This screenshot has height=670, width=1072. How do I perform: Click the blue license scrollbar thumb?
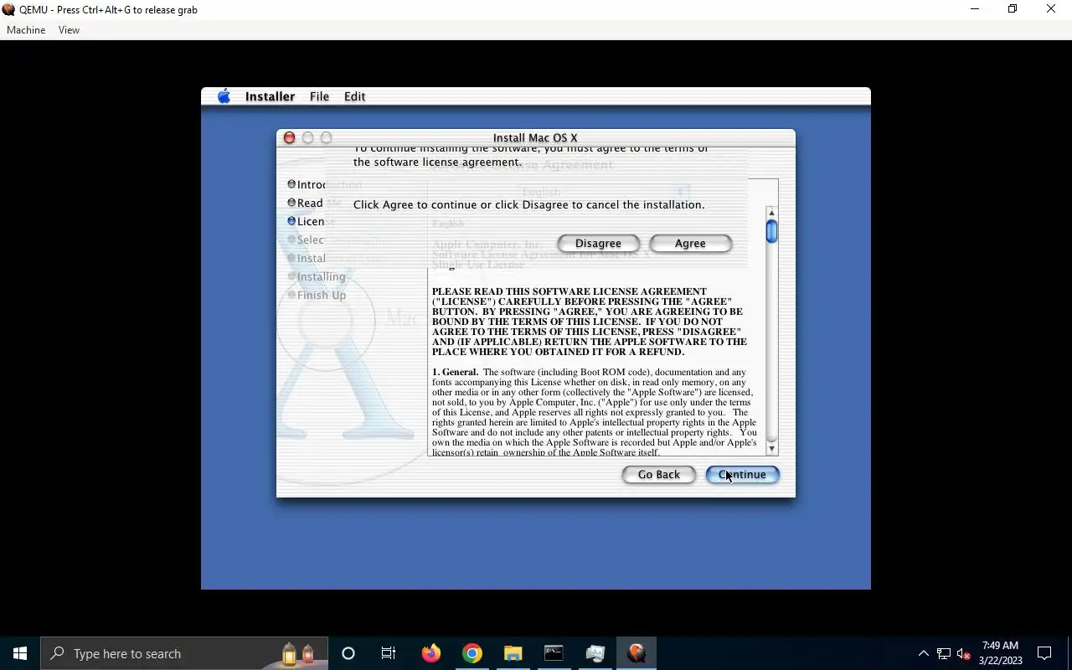click(x=771, y=231)
